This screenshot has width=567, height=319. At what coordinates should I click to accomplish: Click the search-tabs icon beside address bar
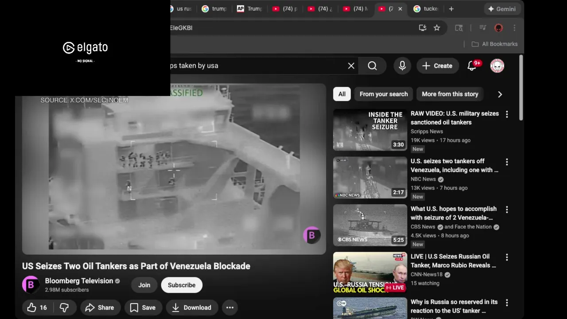[x=459, y=27]
